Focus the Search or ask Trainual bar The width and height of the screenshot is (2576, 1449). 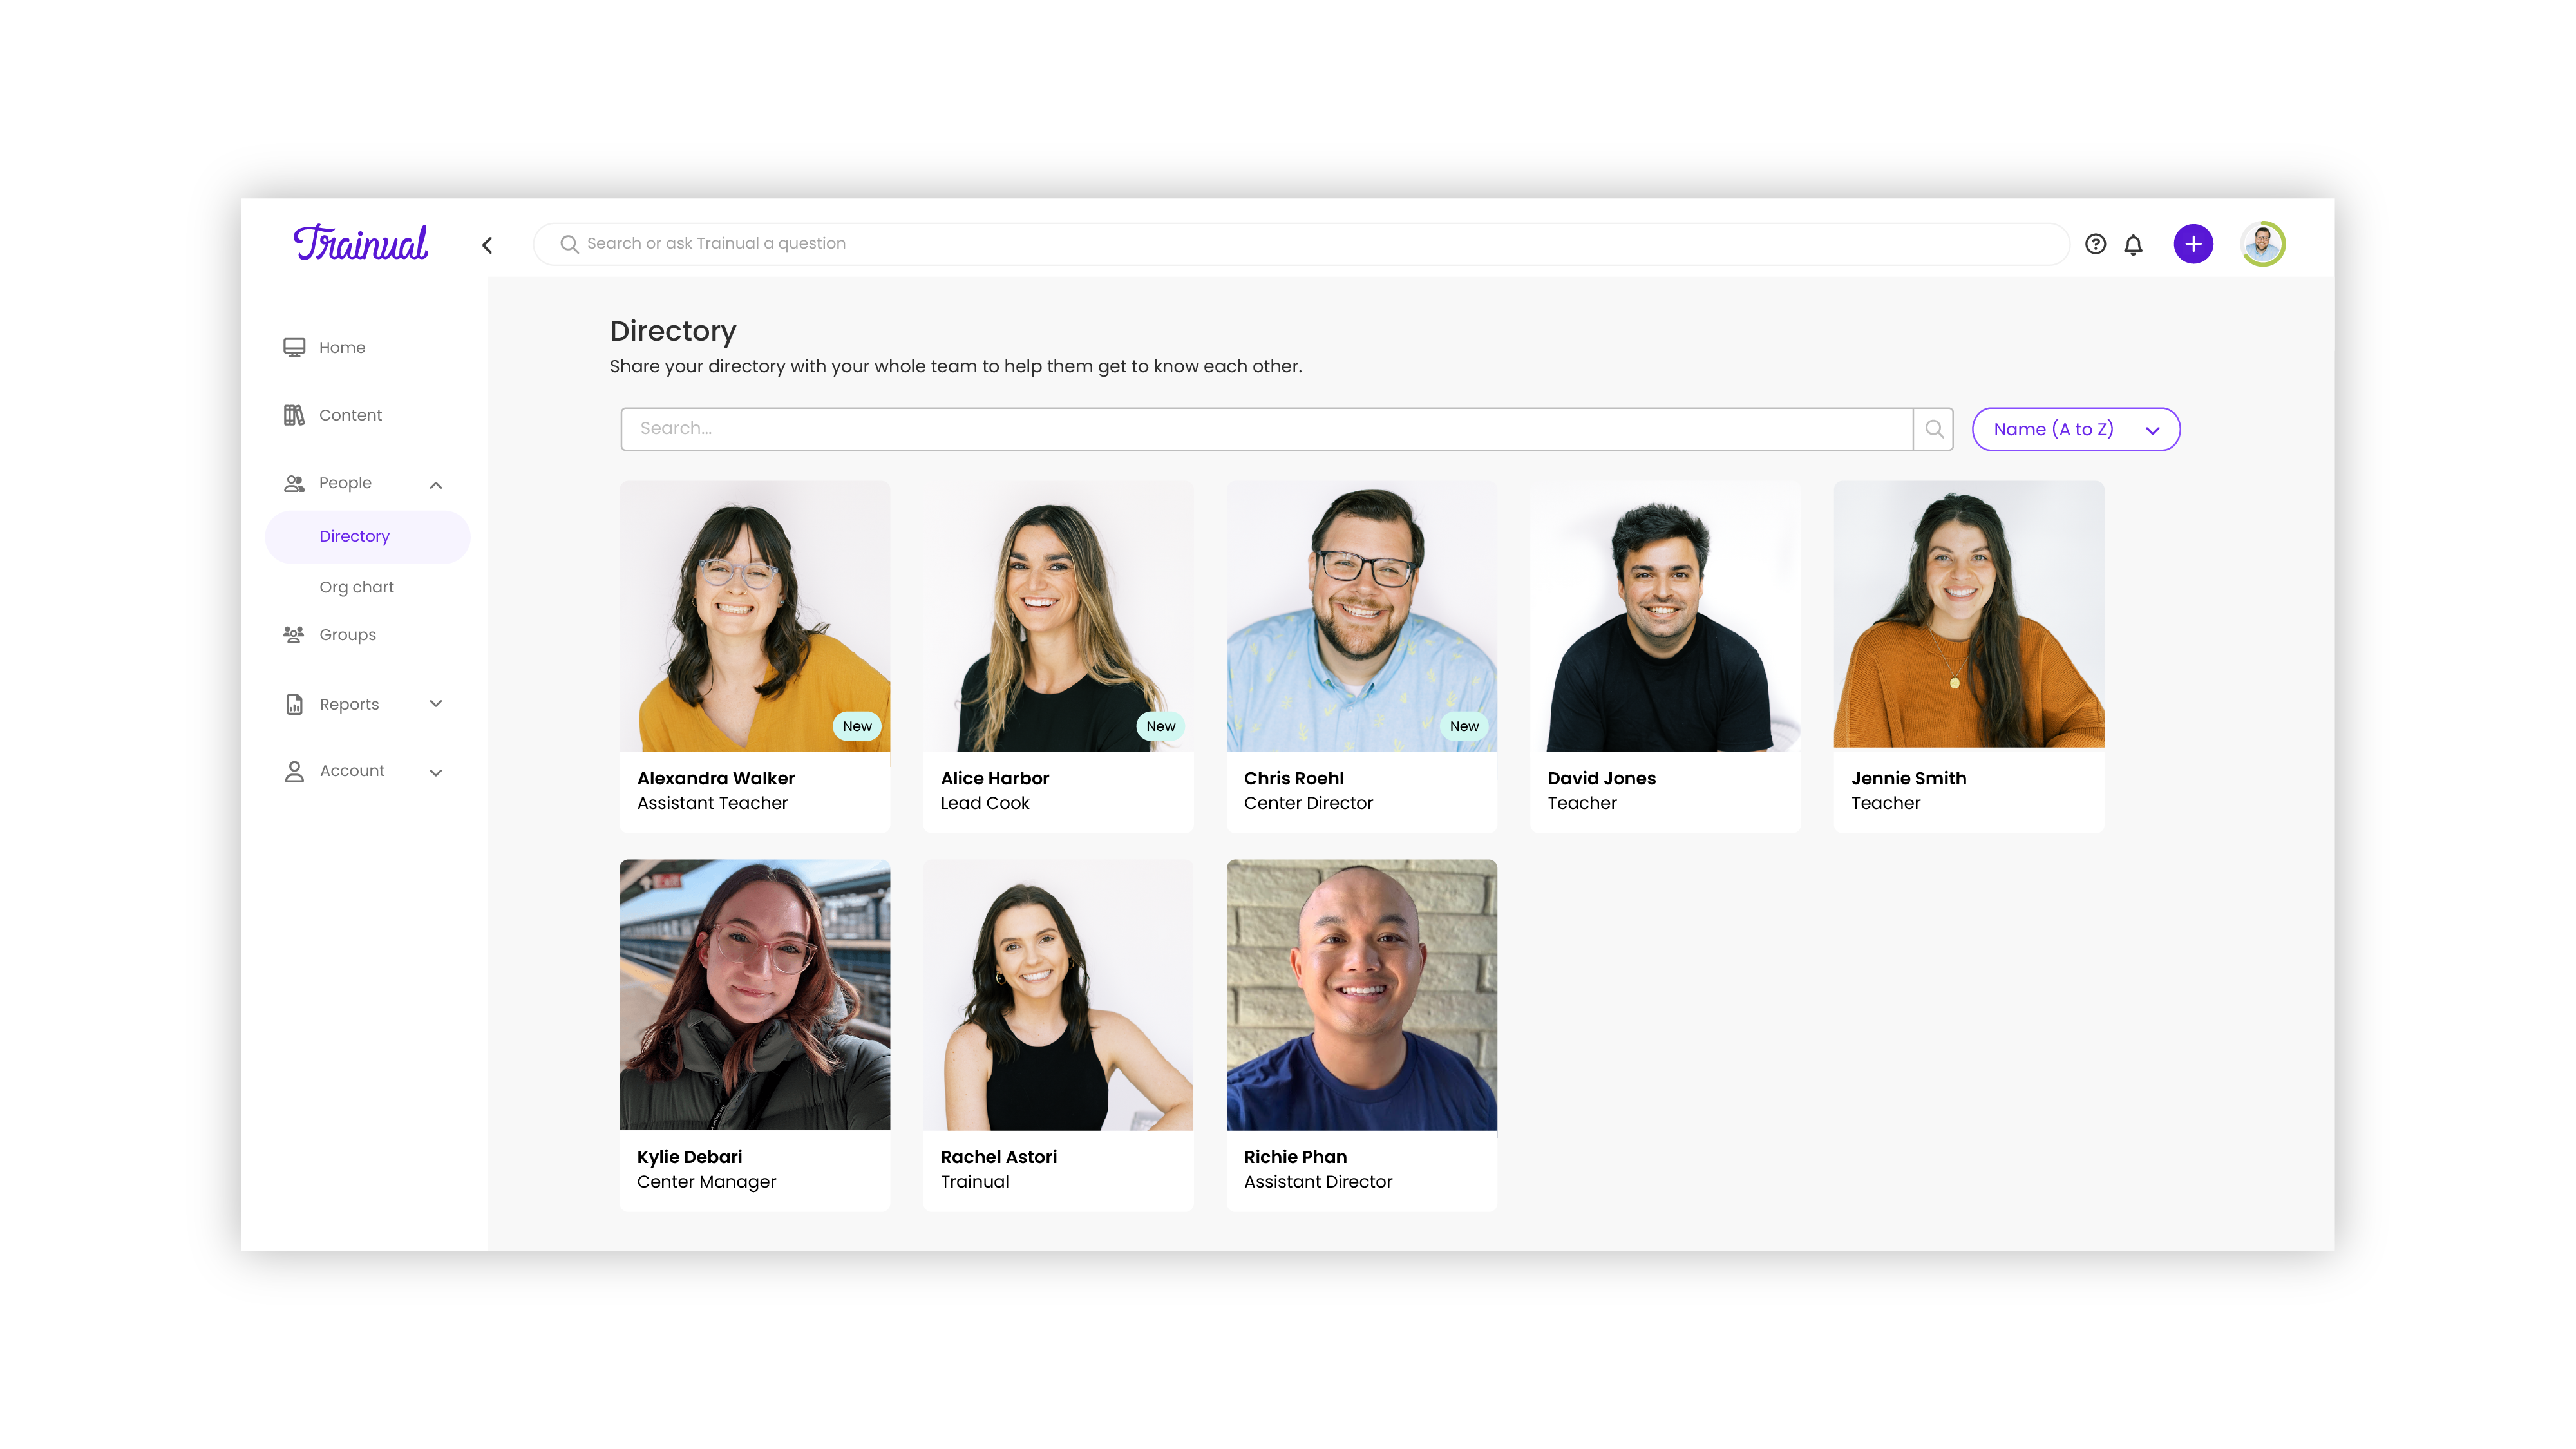1300,243
